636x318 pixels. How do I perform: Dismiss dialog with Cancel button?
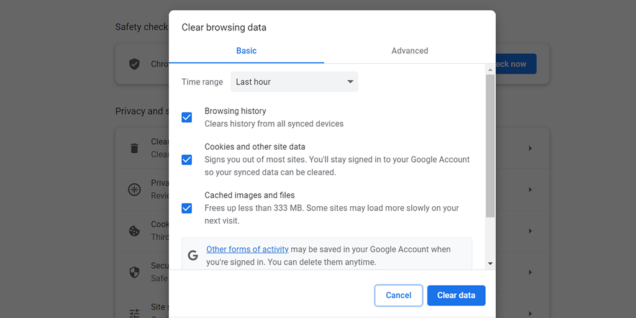pyautogui.click(x=398, y=296)
